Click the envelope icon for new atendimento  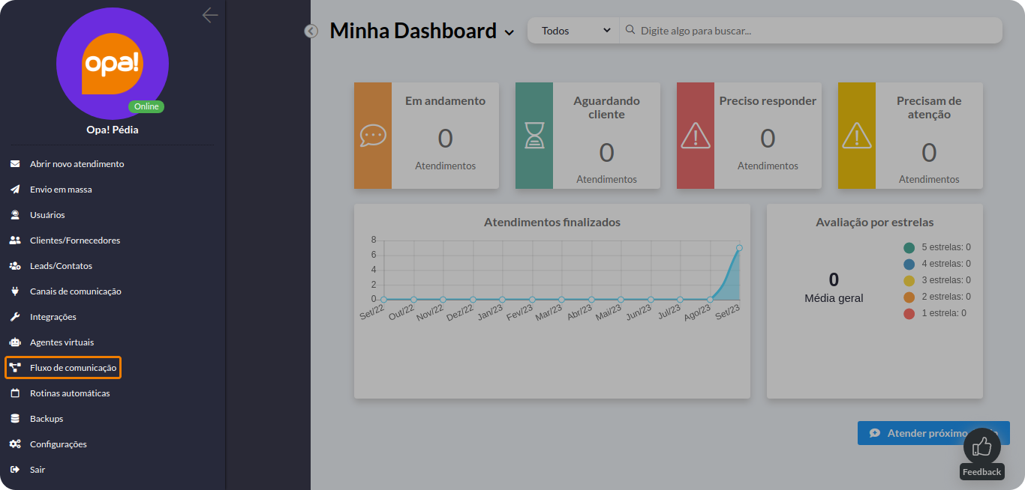(x=15, y=164)
